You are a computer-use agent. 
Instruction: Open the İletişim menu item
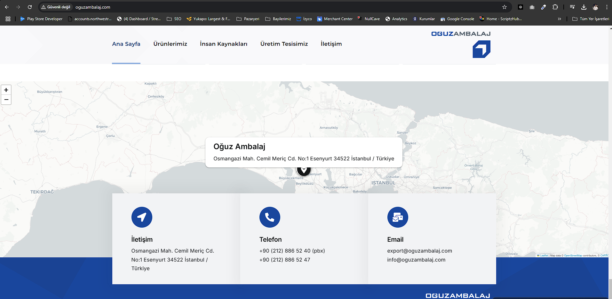[x=331, y=44]
